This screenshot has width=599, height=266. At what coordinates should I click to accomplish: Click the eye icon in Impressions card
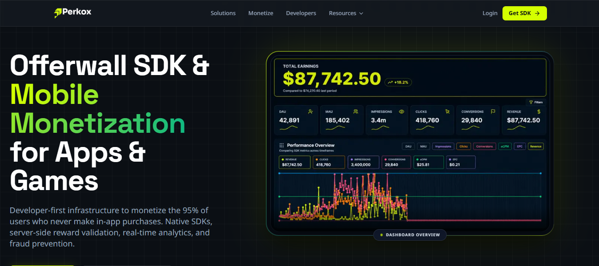(402, 112)
